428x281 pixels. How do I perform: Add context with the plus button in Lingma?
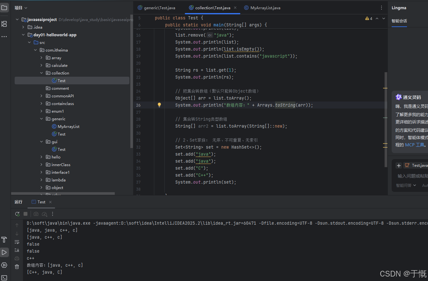(x=399, y=165)
